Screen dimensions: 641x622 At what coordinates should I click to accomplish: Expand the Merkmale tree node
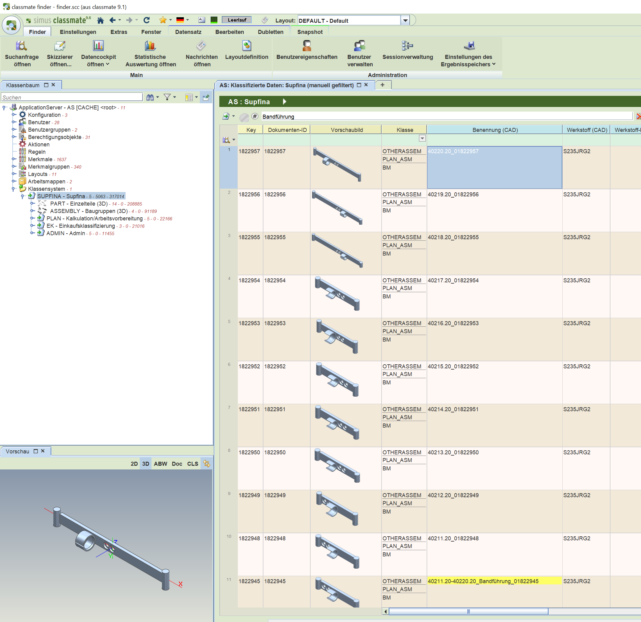[14, 159]
